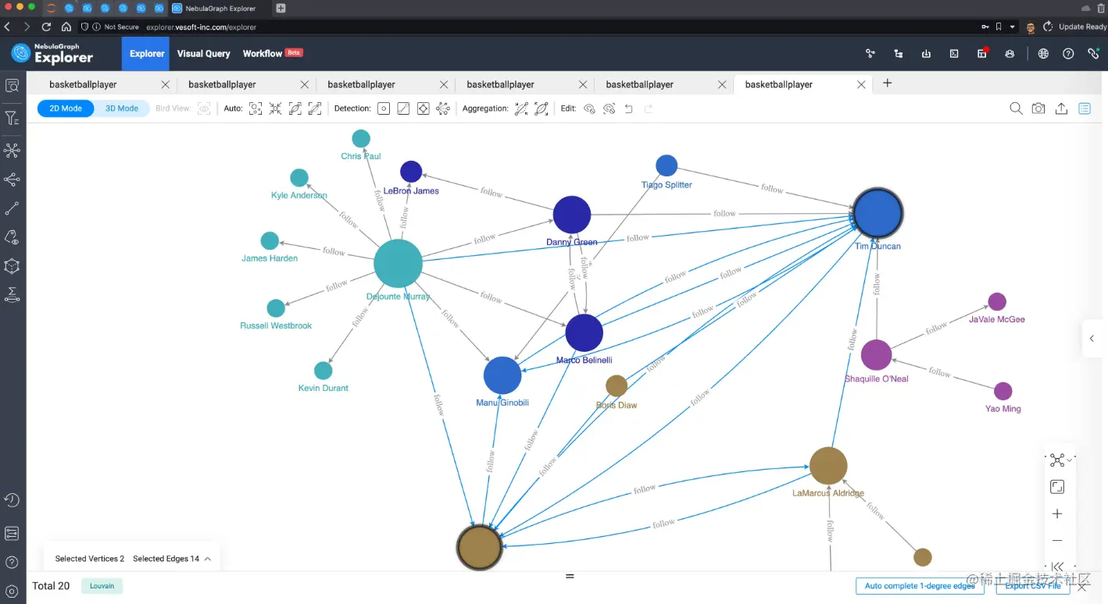Take a canvas snapshot with camera icon
Viewport: 1108px width, 604px height.
pyautogui.click(x=1038, y=108)
